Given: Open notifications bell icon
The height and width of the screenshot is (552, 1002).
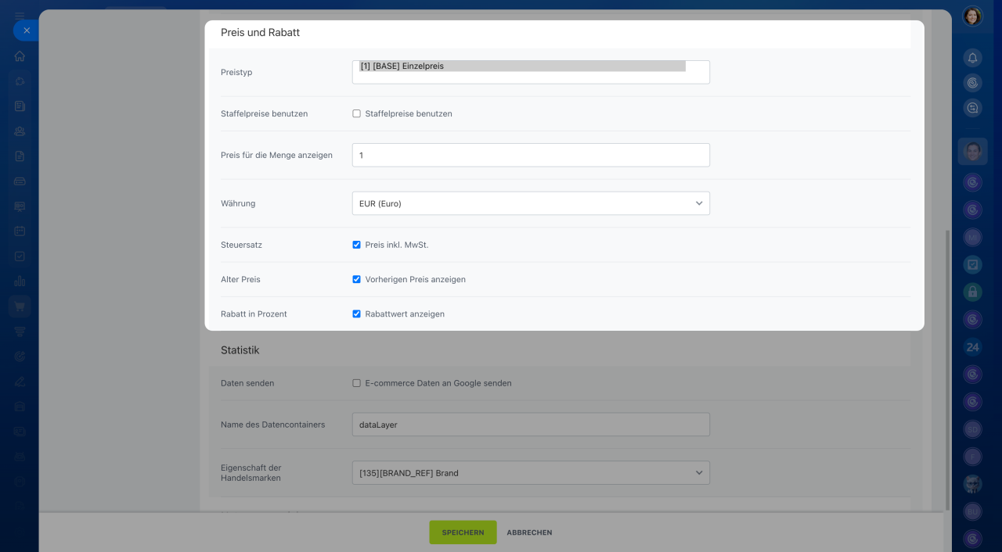Looking at the screenshot, I should tap(972, 57).
